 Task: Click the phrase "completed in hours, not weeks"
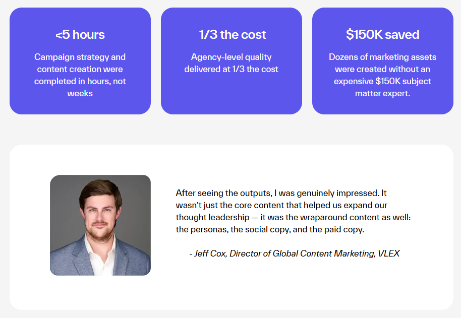coord(80,87)
